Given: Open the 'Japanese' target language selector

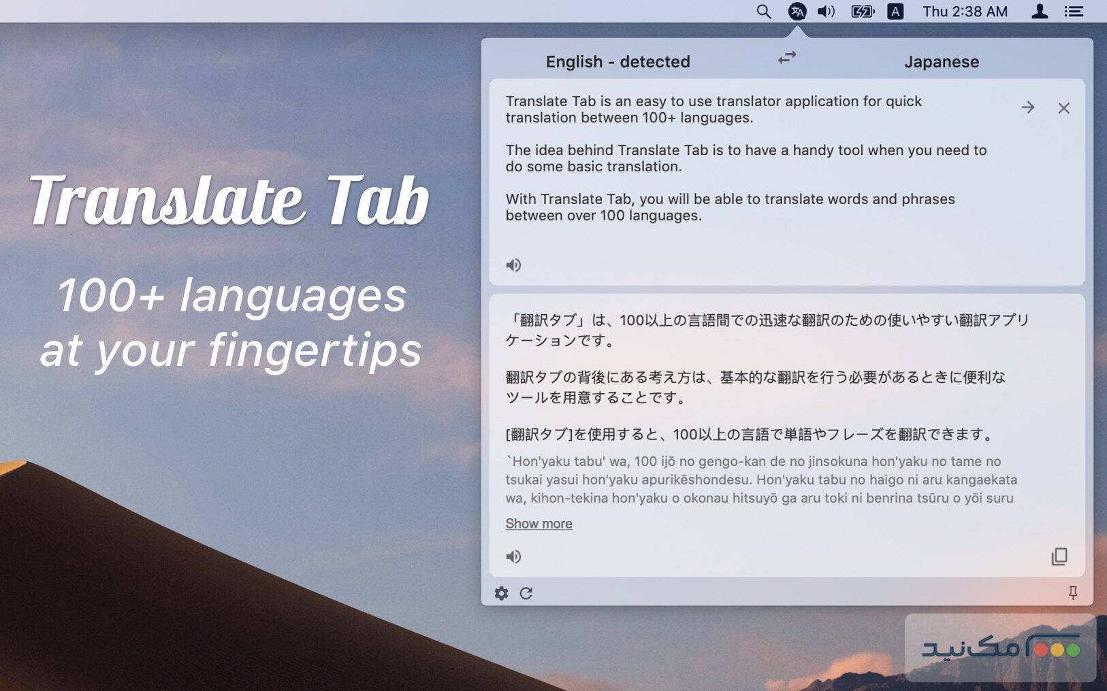Looking at the screenshot, I should (x=942, y=61).
